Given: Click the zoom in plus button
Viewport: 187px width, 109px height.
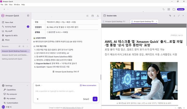Looking at the screenshot, I should tap(184, 108).
